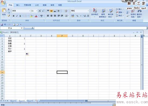Screen dimensions: 148x106
Task: Open the Auto Fill Options icon near C7
Action: tap(27, 54)
